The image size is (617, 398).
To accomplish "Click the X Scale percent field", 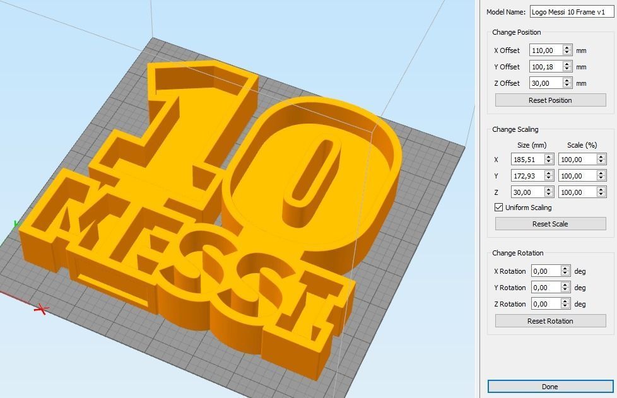I will pos(578,160).
